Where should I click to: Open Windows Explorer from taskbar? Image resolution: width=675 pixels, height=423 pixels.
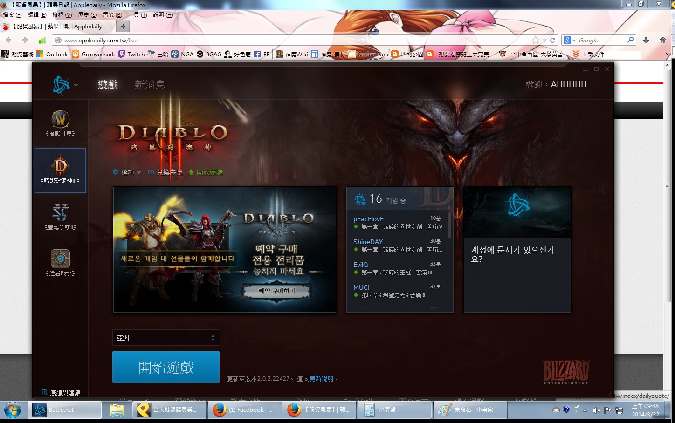point(117,410)
